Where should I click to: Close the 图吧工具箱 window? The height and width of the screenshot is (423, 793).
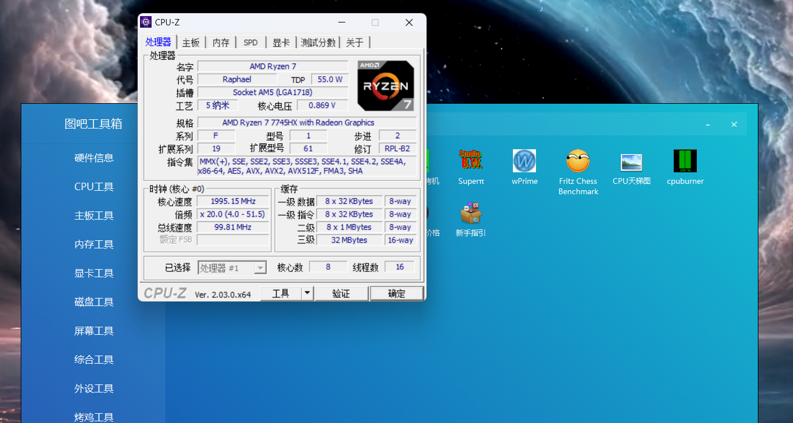click(x=734, y=124)
